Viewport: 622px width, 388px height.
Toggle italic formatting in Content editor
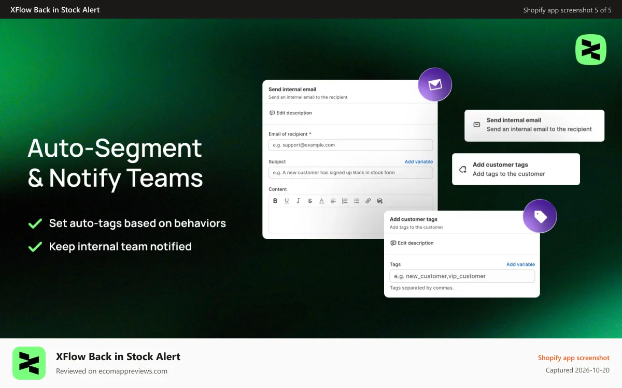298,201
